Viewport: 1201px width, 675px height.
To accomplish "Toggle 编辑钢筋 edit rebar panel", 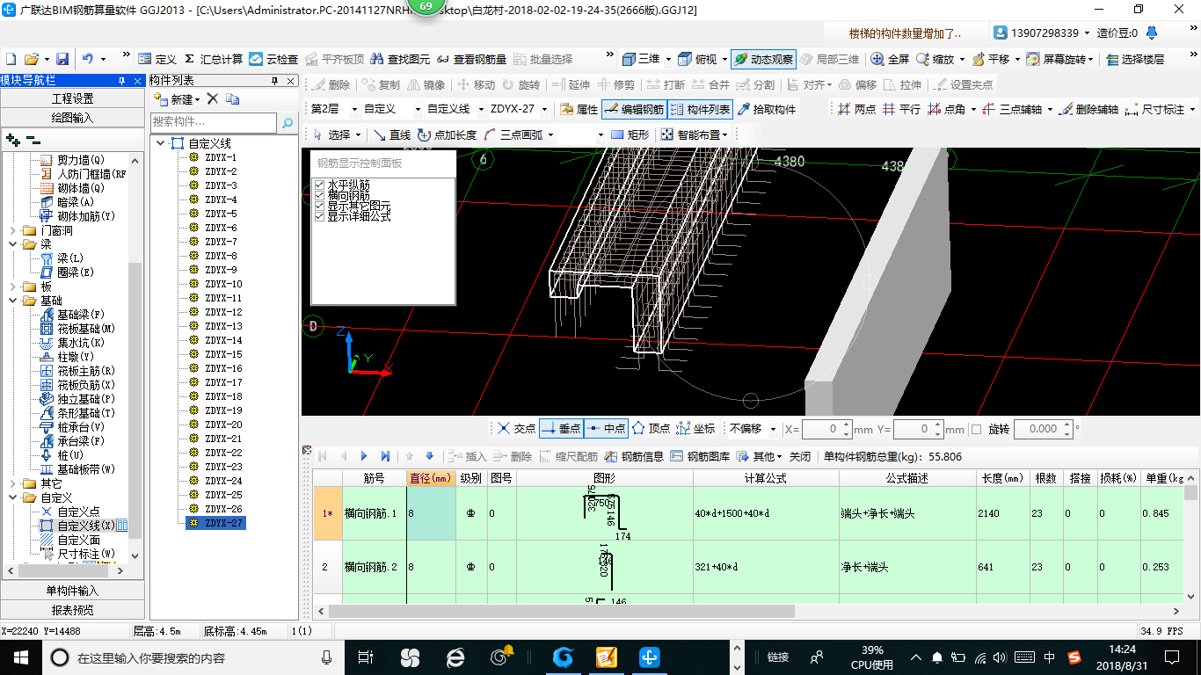I will (x=634, y=109).
